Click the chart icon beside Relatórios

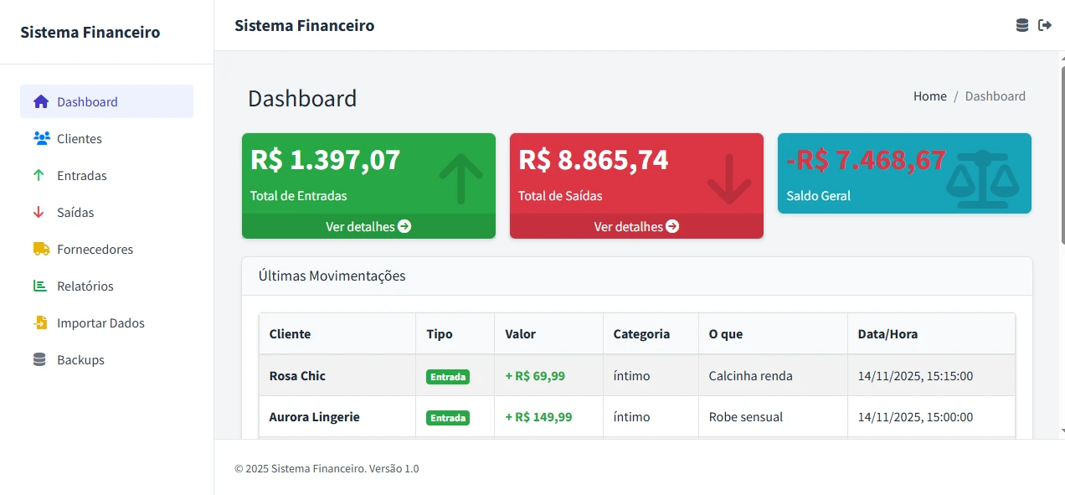coord(40,286)
